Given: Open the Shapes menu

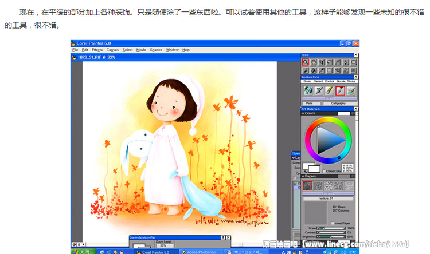Looking at the screenshot, I should [x=156, y=50].
